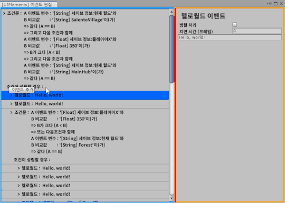Expand the arrow on the highlighted 헬로월드 row
Viewport: 285px width, 203px height.
click(x=12, y=95)
